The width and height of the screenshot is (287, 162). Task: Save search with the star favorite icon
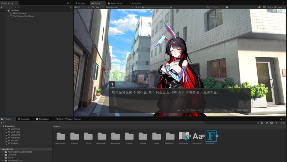(x=276, y=123)
